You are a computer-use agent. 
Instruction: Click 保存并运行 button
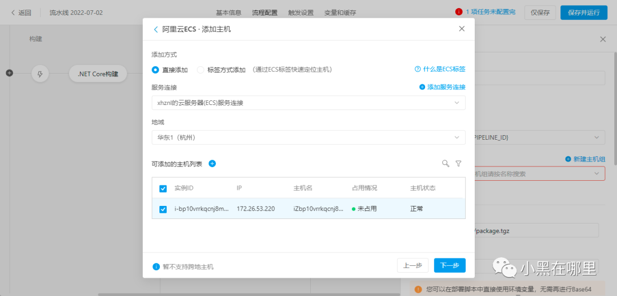coord(584,12)
